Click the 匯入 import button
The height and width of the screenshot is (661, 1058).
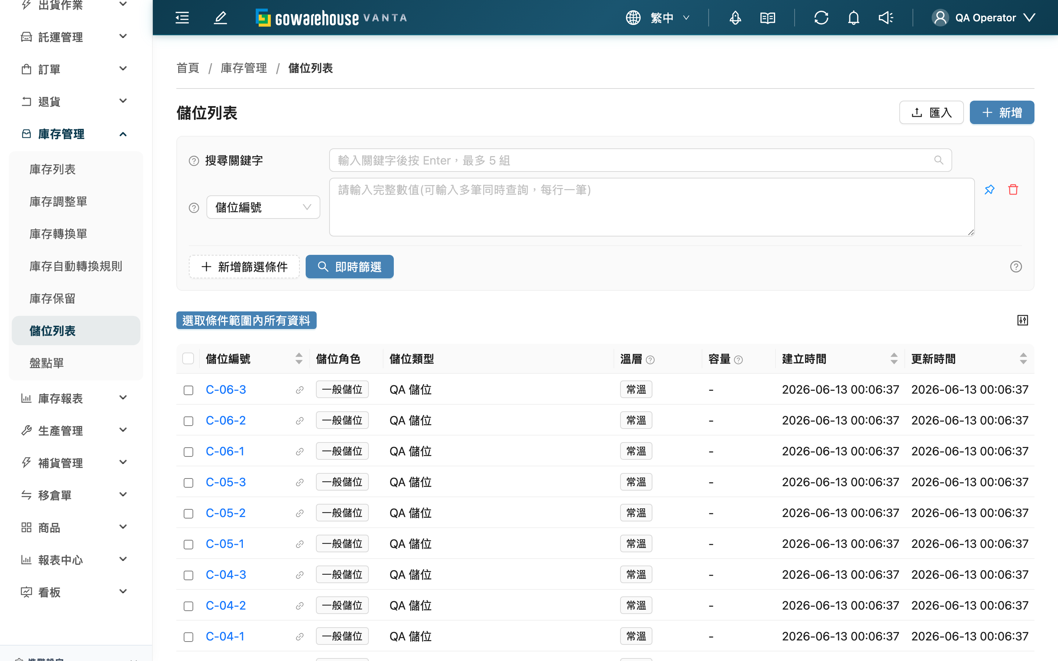tap(931, 112)
